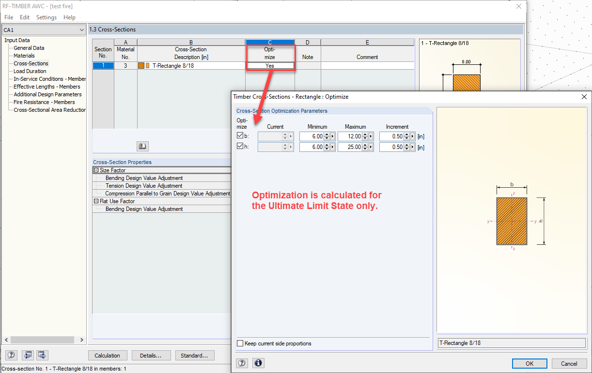Screen dimensions: 592x373
Task: Open the cross-section library book icon
Action: click(142, 146)
